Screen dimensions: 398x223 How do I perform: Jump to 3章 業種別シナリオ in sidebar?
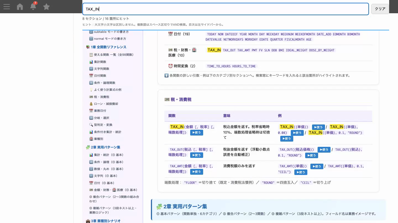[x=103, y=221]
